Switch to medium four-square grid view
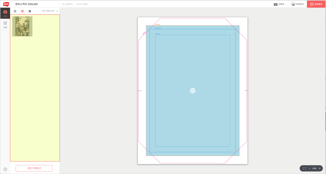This screenshot has width=326, height=174. click(x=23, y=11)
